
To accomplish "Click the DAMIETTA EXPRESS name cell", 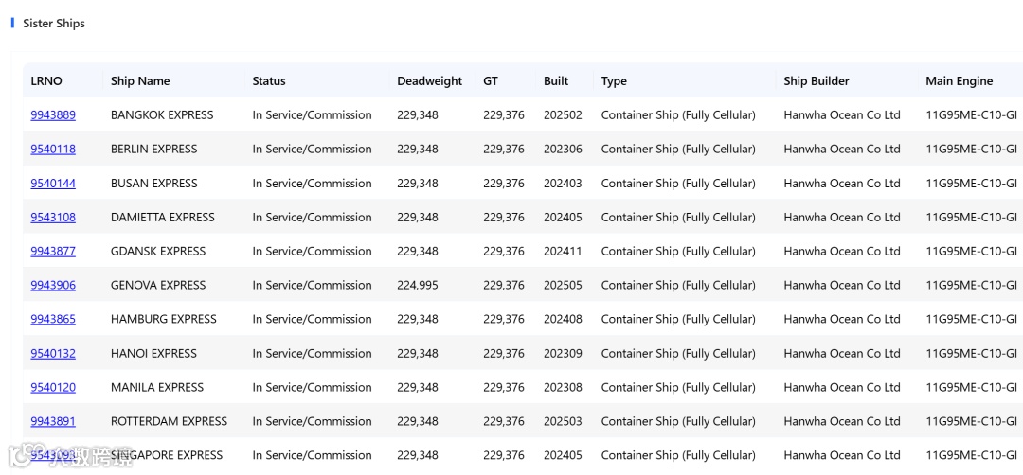I will (x=163, y=217).
